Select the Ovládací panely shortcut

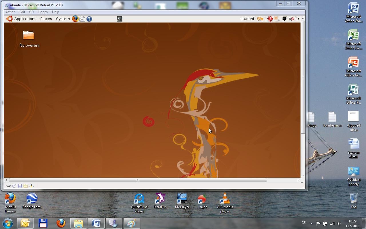(353, 176)
